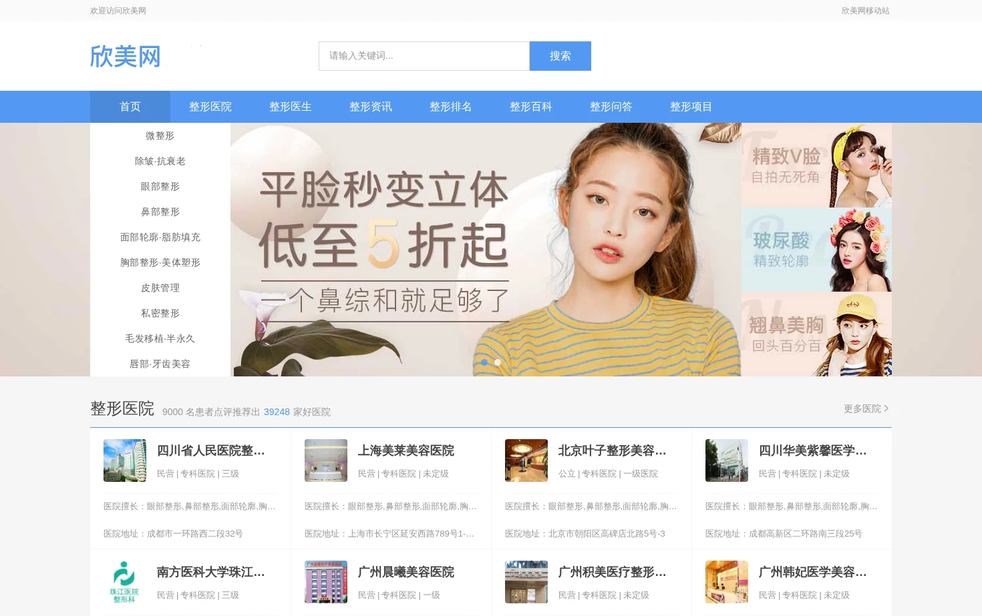Screen dimensions: 982x616
Task: Go to the 整形医生 navigation tab
Action: pyautogui.click(x=291, y=107)
